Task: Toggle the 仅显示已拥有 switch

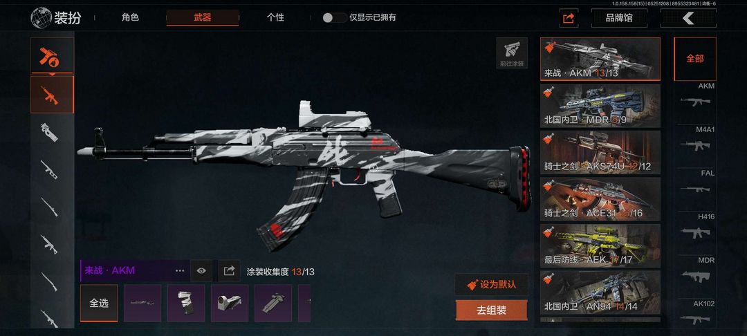Action: 335,17
